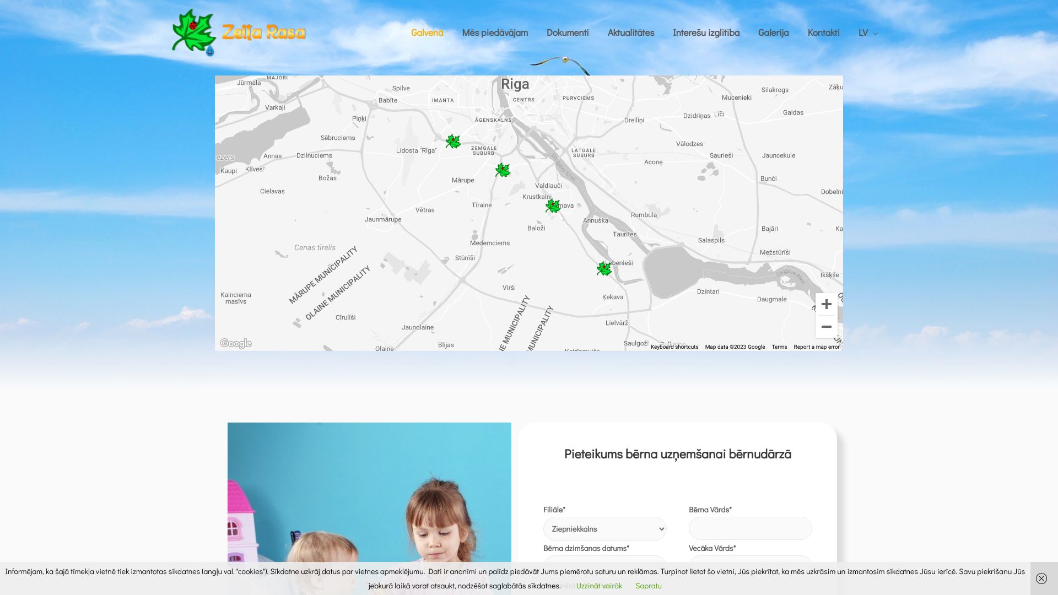Zoom in the map with plus button

click(x=826, y=304)
